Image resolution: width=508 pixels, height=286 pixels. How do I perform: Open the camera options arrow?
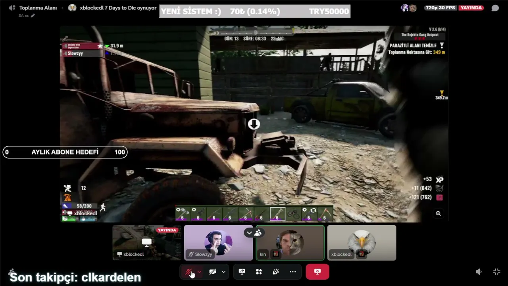pyautogui.click(x=223, y=272)
